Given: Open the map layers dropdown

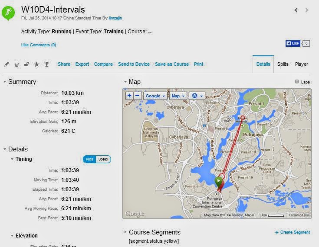Looking at the screenshot, I should point(197,96).
